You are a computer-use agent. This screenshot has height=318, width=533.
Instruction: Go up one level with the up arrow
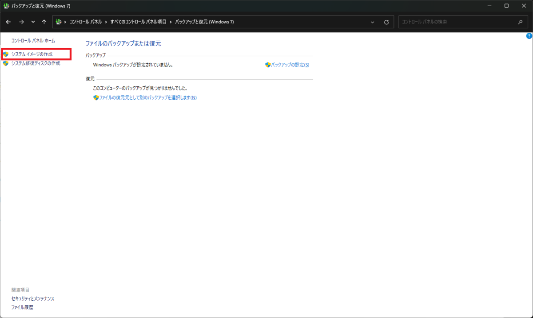pos(44,22)
